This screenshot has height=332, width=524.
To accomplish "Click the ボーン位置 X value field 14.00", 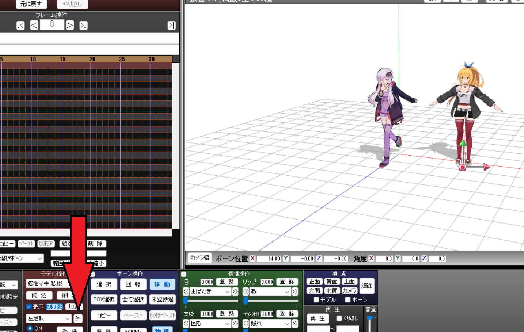I will (269, 258).
